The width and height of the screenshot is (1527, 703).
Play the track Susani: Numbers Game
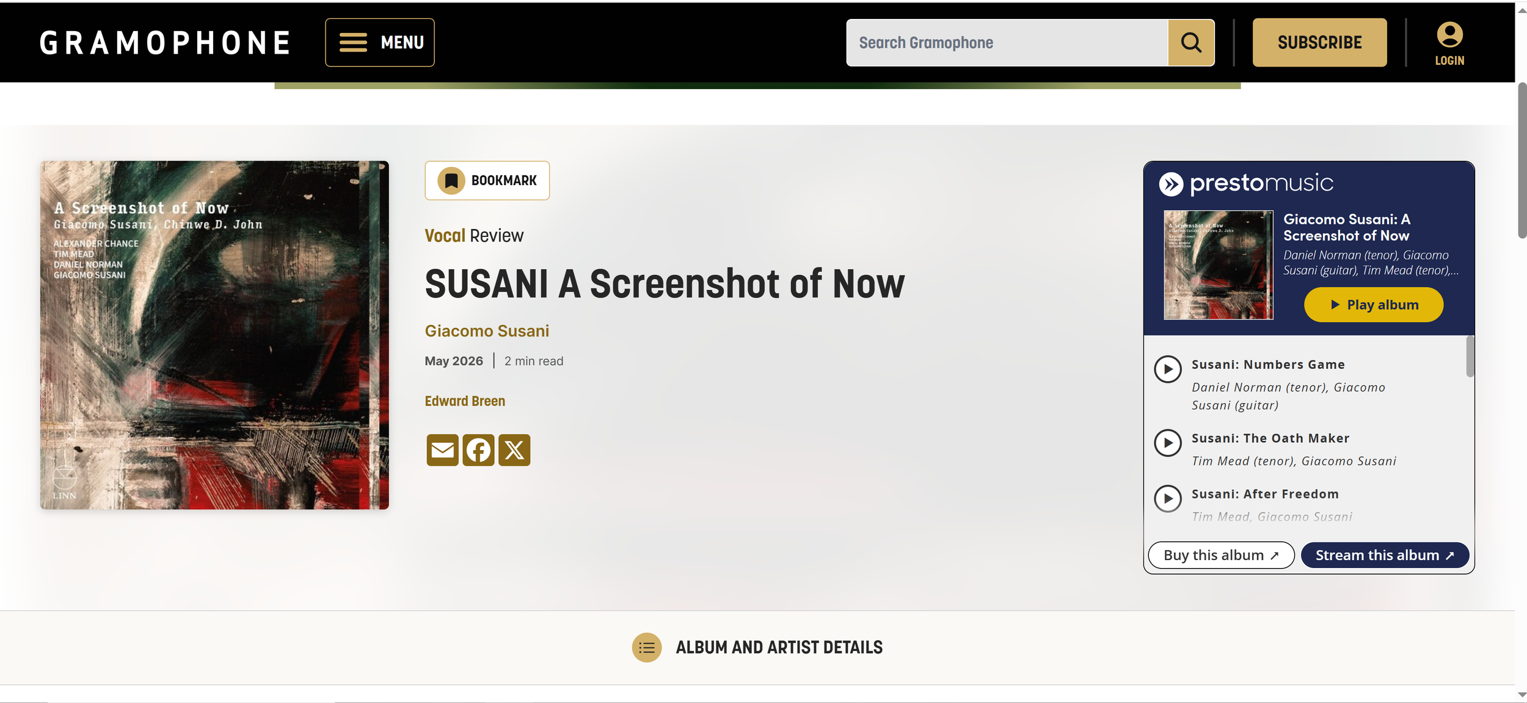click(1167, 370)
